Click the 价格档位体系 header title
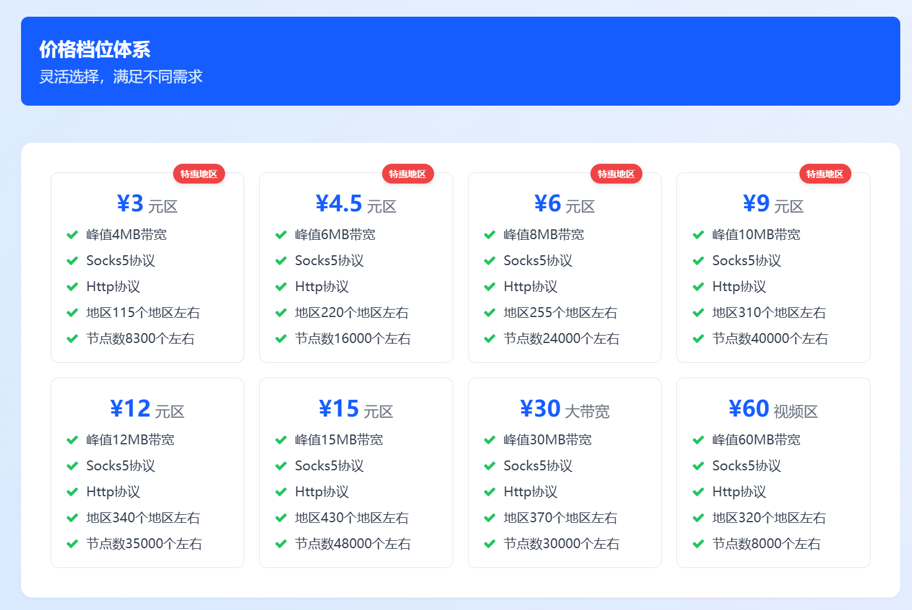The width and height of the screenshot is (912, 610). [x=95, y=49]
